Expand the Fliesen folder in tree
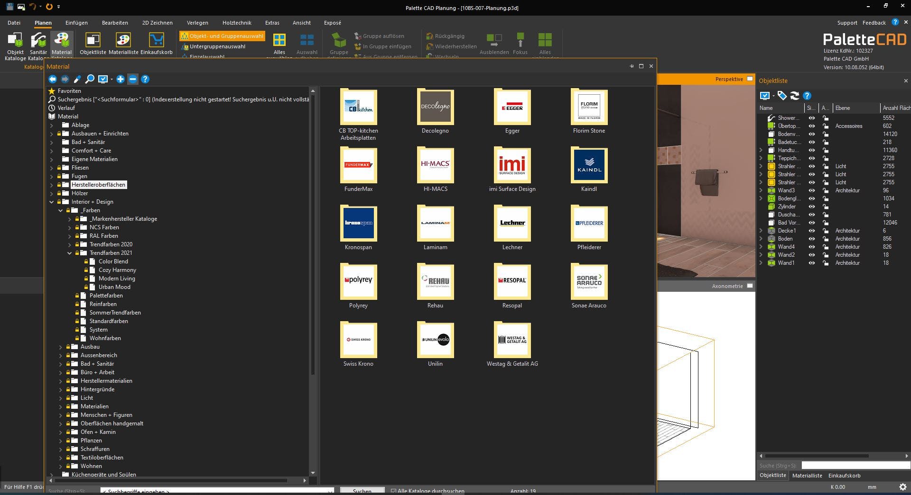Screen dimensions: 911x495 tap(52, 168)
